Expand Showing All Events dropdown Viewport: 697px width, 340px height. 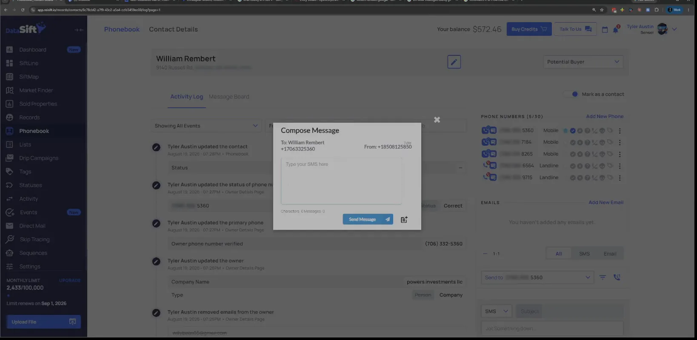tap(206, 126)
